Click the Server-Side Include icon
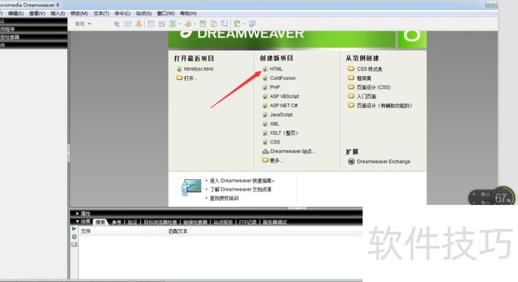This screenshot has width=518, height=282. [214, 23]
